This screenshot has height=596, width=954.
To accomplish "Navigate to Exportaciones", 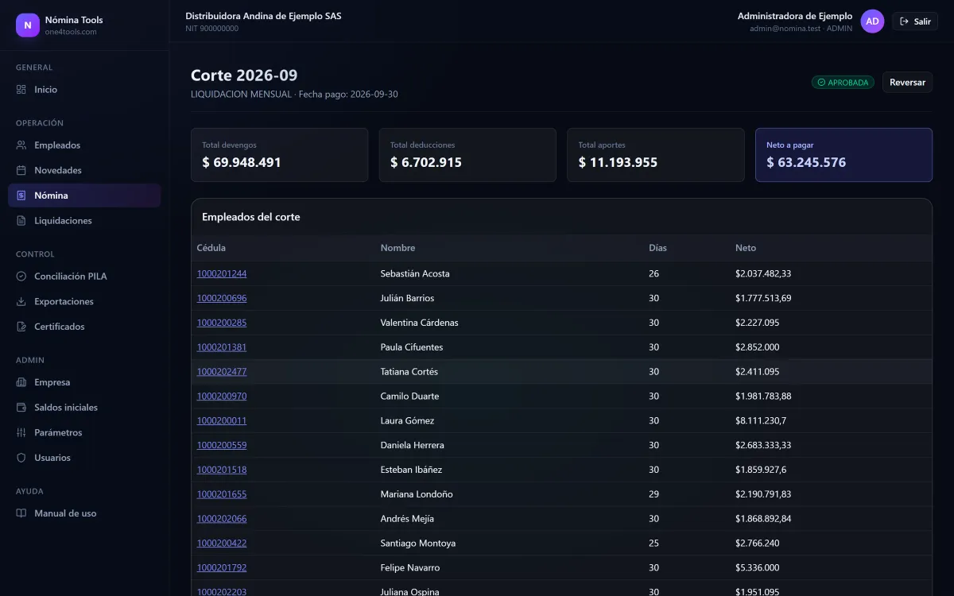I will 84,302.
